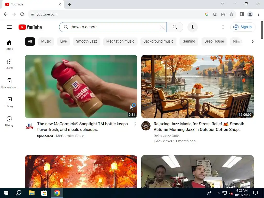Click Relaxing Jazz Music for Stress Relief title
The image size is (264, 198).
[x=199, y=127]
